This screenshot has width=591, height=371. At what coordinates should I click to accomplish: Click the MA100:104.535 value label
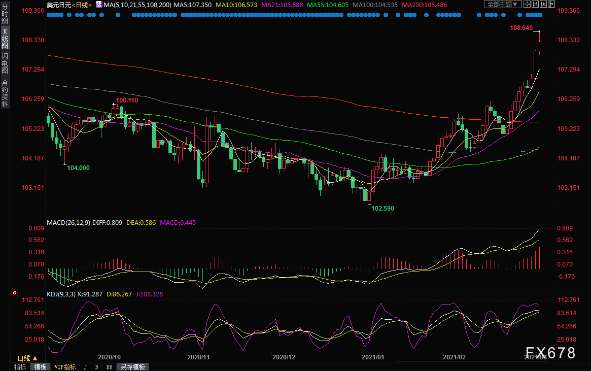(375, 5)
